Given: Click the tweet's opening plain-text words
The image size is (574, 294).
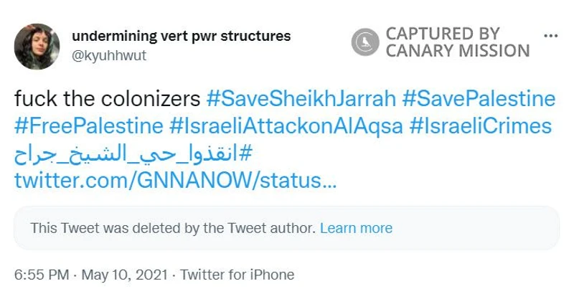Looking at the screenshot, I should (107, 97).
